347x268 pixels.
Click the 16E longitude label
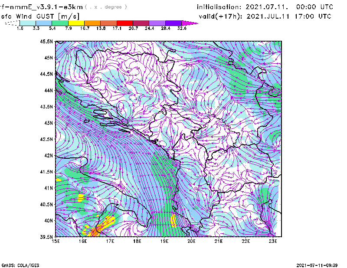(83, 241)
